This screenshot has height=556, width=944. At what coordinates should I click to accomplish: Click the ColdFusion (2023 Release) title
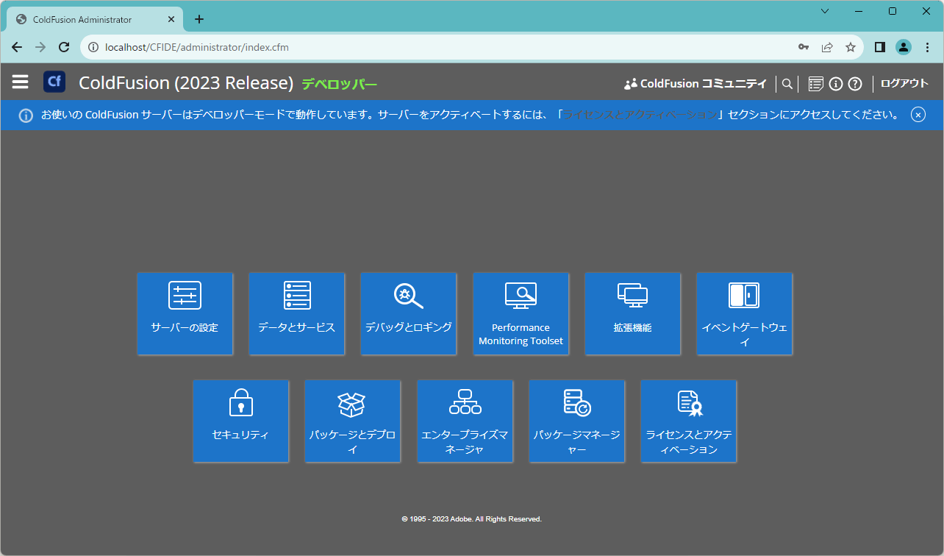point(186,83)
